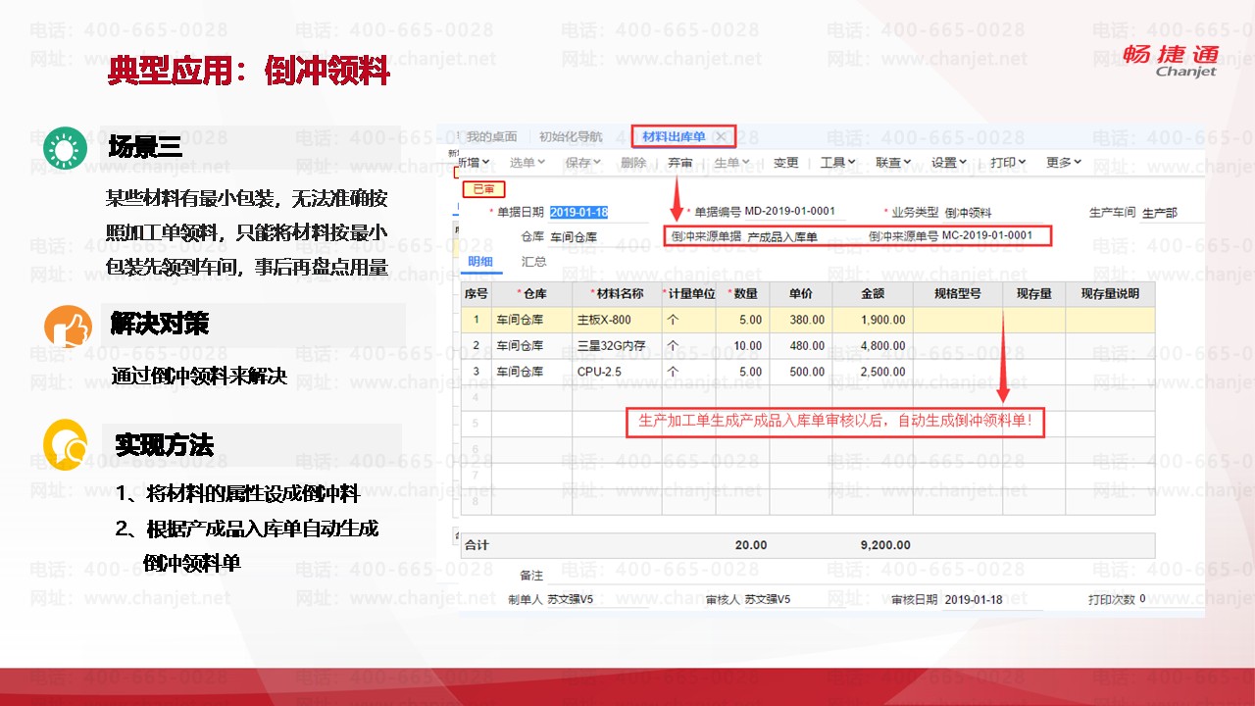
Task: Click the 序号 column header
Action: 477,294
